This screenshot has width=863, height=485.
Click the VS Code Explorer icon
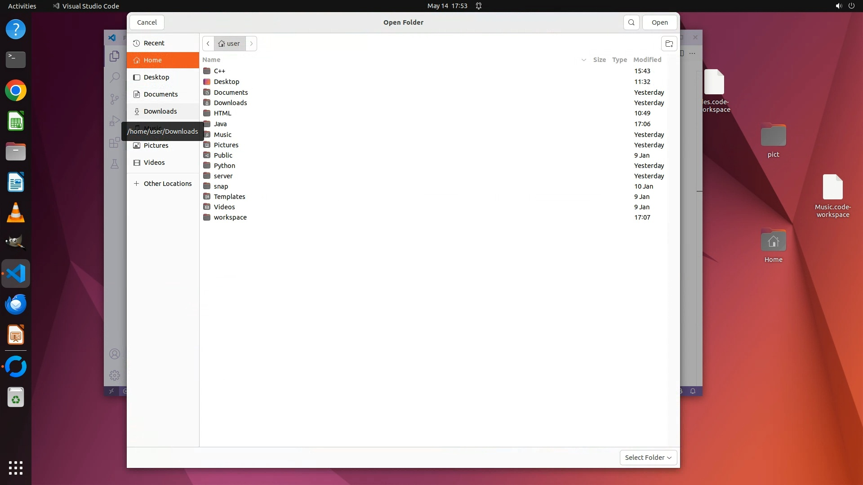(x=115, y=56)
